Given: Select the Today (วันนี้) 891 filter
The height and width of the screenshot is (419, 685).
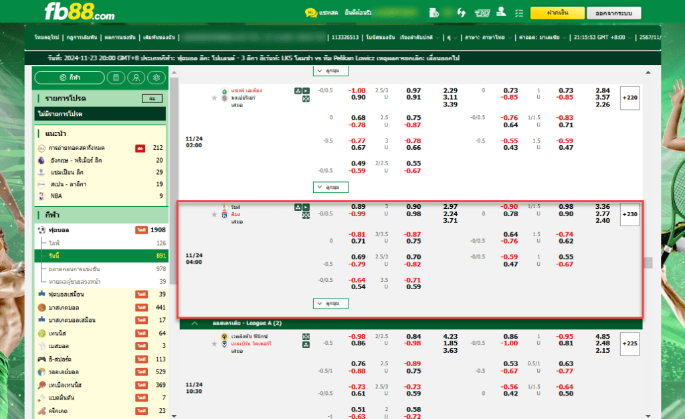Looking at the screenshot, I should pos(102,256).
